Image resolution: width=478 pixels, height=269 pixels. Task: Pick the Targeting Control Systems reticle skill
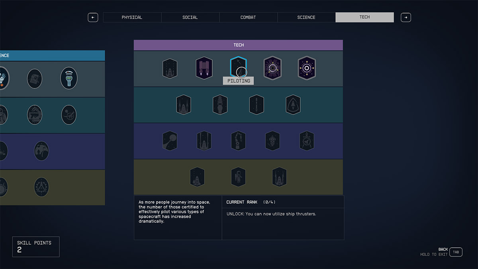pyautogui.click(x=307, y=68)
